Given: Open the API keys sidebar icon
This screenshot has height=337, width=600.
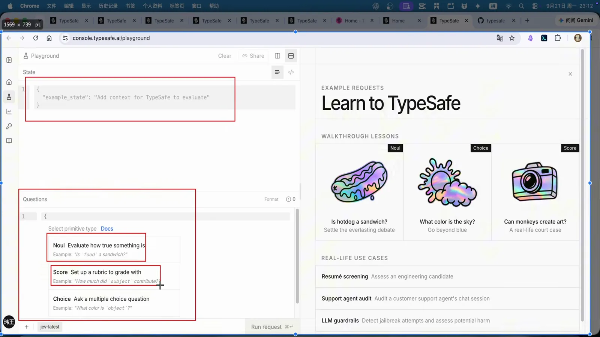Looking at the screenshot, I should click(x=9, y=126).
